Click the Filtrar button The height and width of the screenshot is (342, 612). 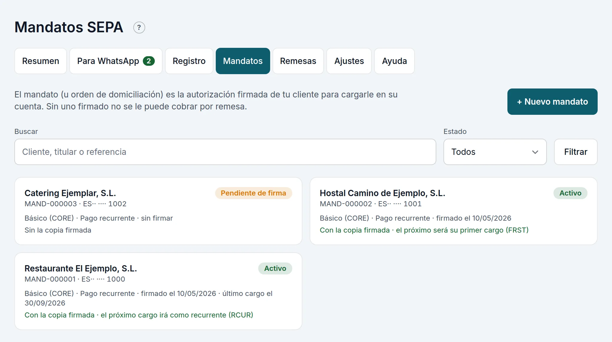pyautogui.click(x=576, y=152)
